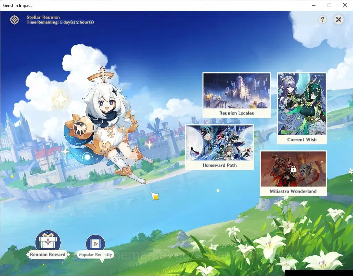Click the Time Remaining countdown text
This screenshot has height=276, width=353.
click(x=60, y=22)
